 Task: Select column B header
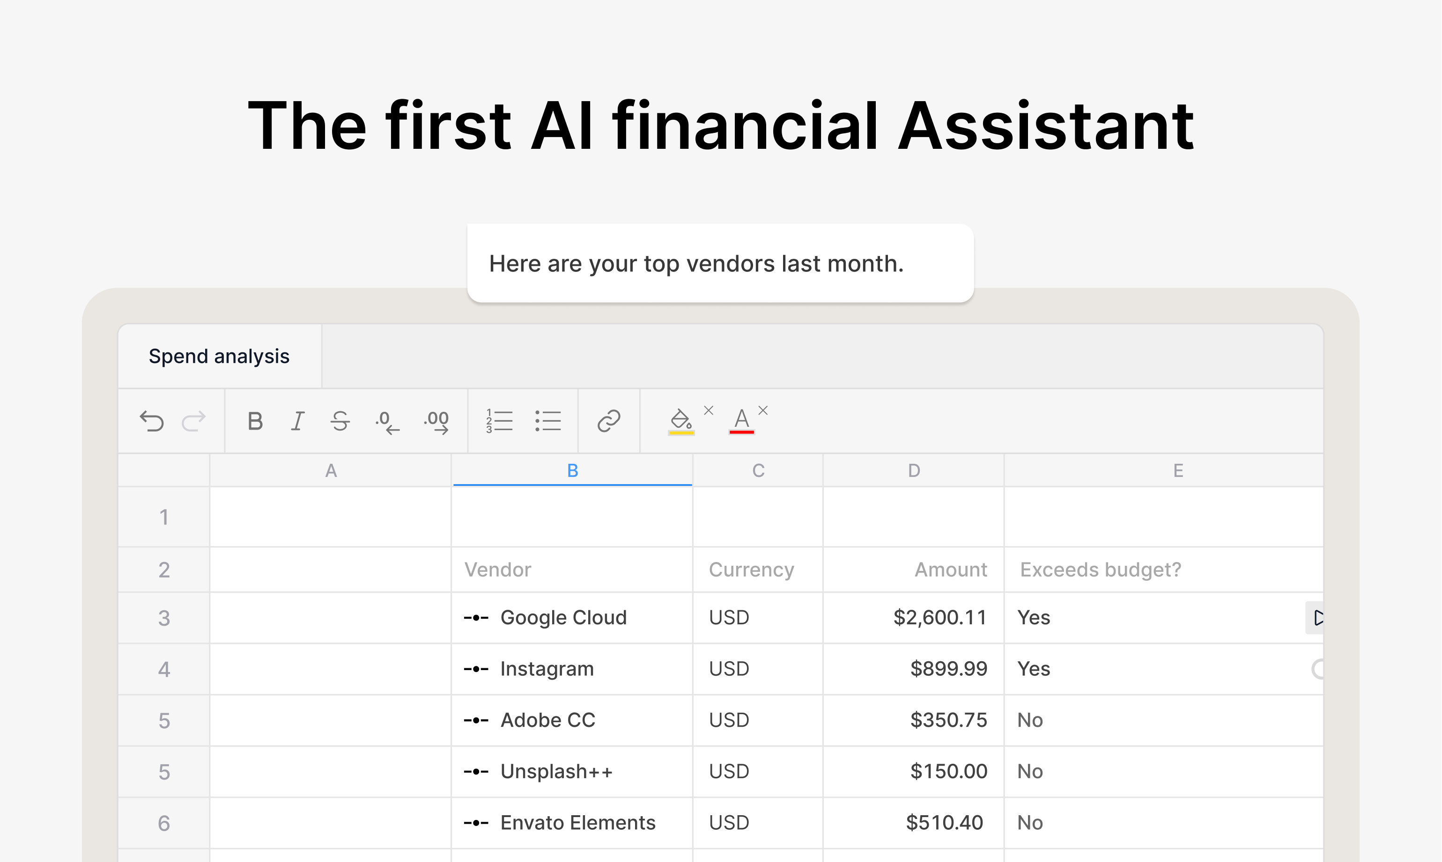[x=572, y=470]
